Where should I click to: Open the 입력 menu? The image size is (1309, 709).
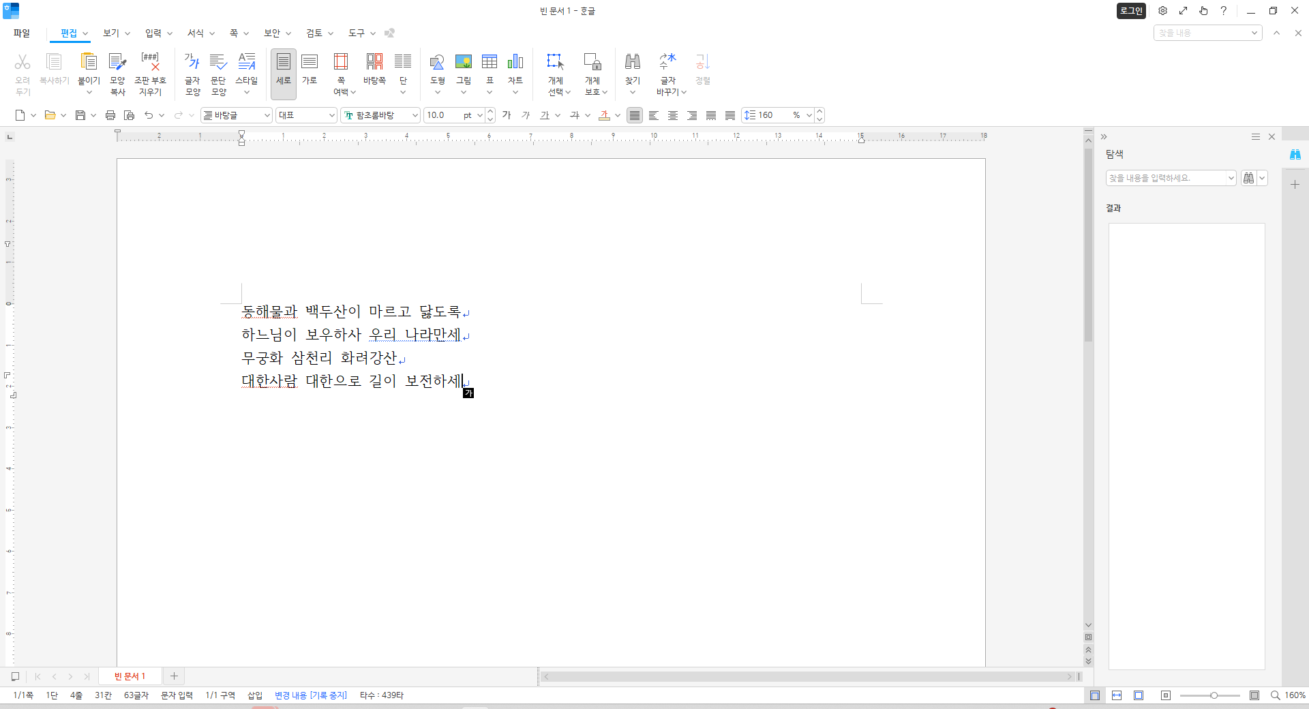[153, 33]
